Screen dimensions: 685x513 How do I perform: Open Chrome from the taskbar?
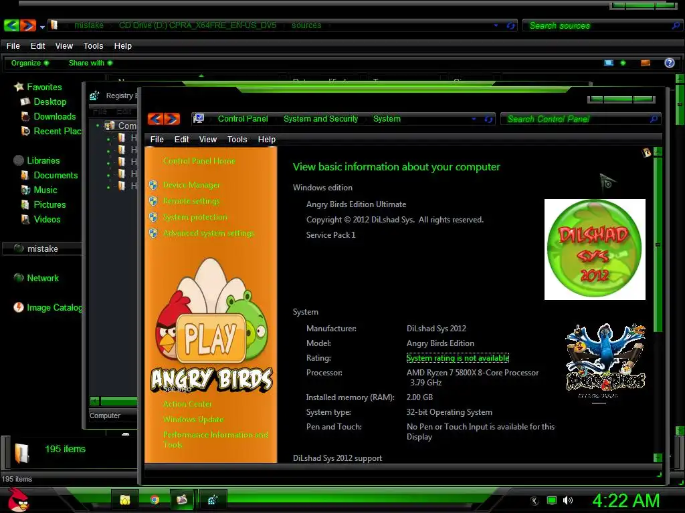click(x=155, y=500)
